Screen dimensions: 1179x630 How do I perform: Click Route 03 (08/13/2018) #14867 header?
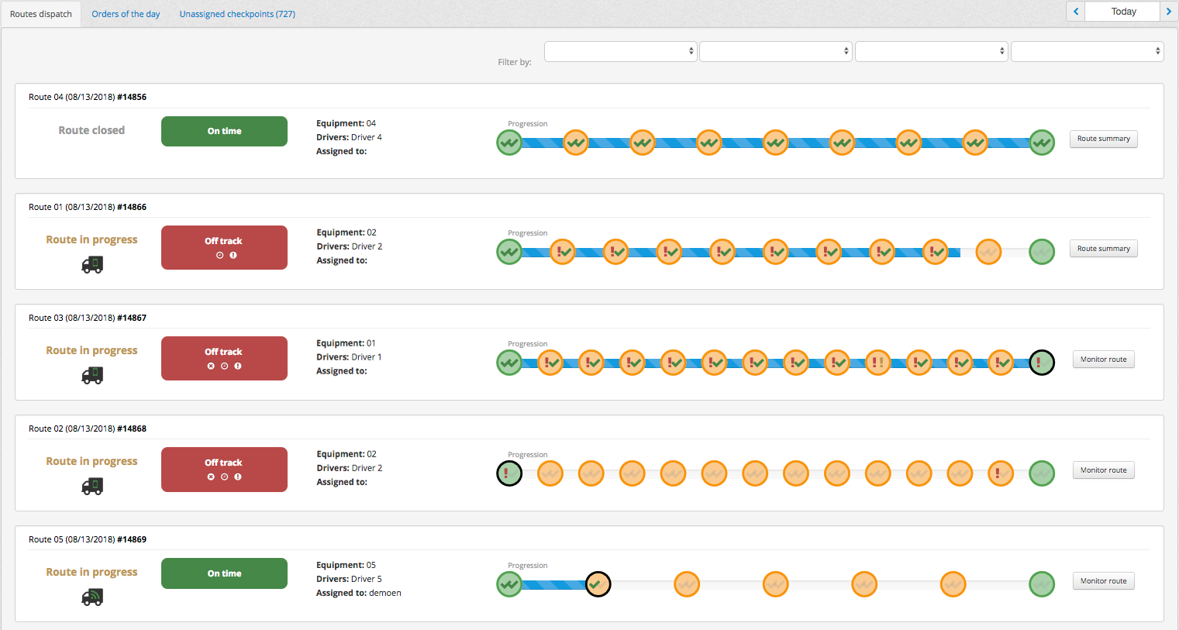click(x=88, y=318)
